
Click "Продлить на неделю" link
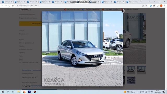(91, 9)
